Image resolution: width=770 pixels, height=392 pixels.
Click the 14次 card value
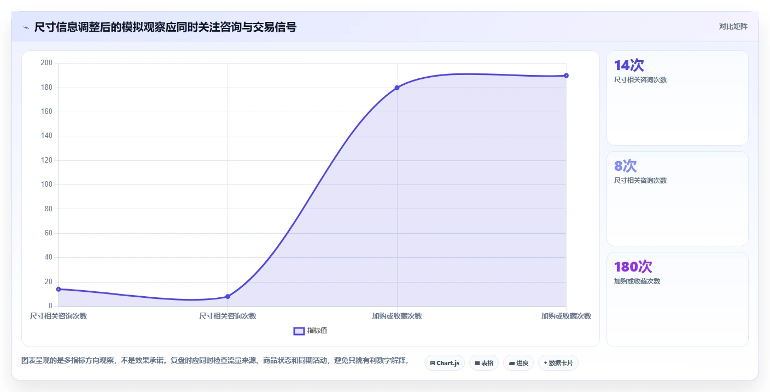[x=629, y=65]
